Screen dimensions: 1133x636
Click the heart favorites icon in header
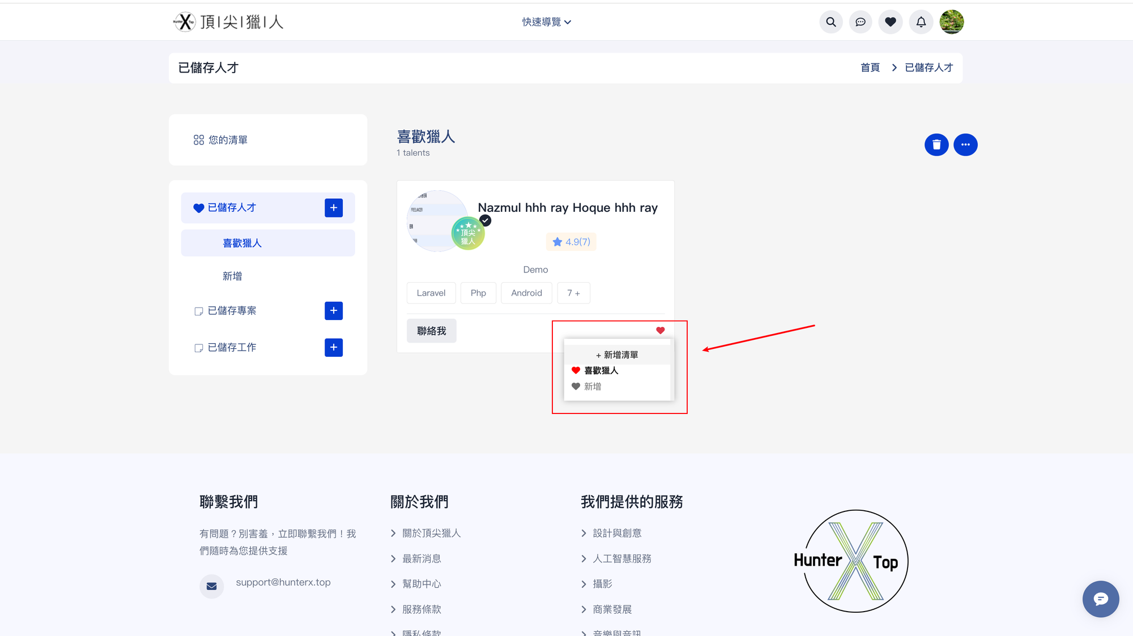tap(890, 22)
